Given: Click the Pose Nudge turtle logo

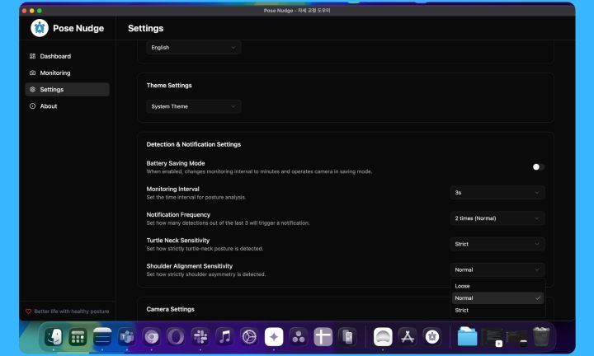Looking at the screenshot, I should (40, 28).
